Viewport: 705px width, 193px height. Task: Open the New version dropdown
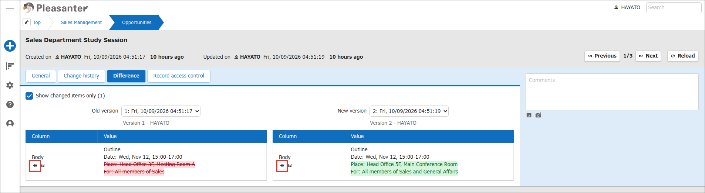(409, 111)
